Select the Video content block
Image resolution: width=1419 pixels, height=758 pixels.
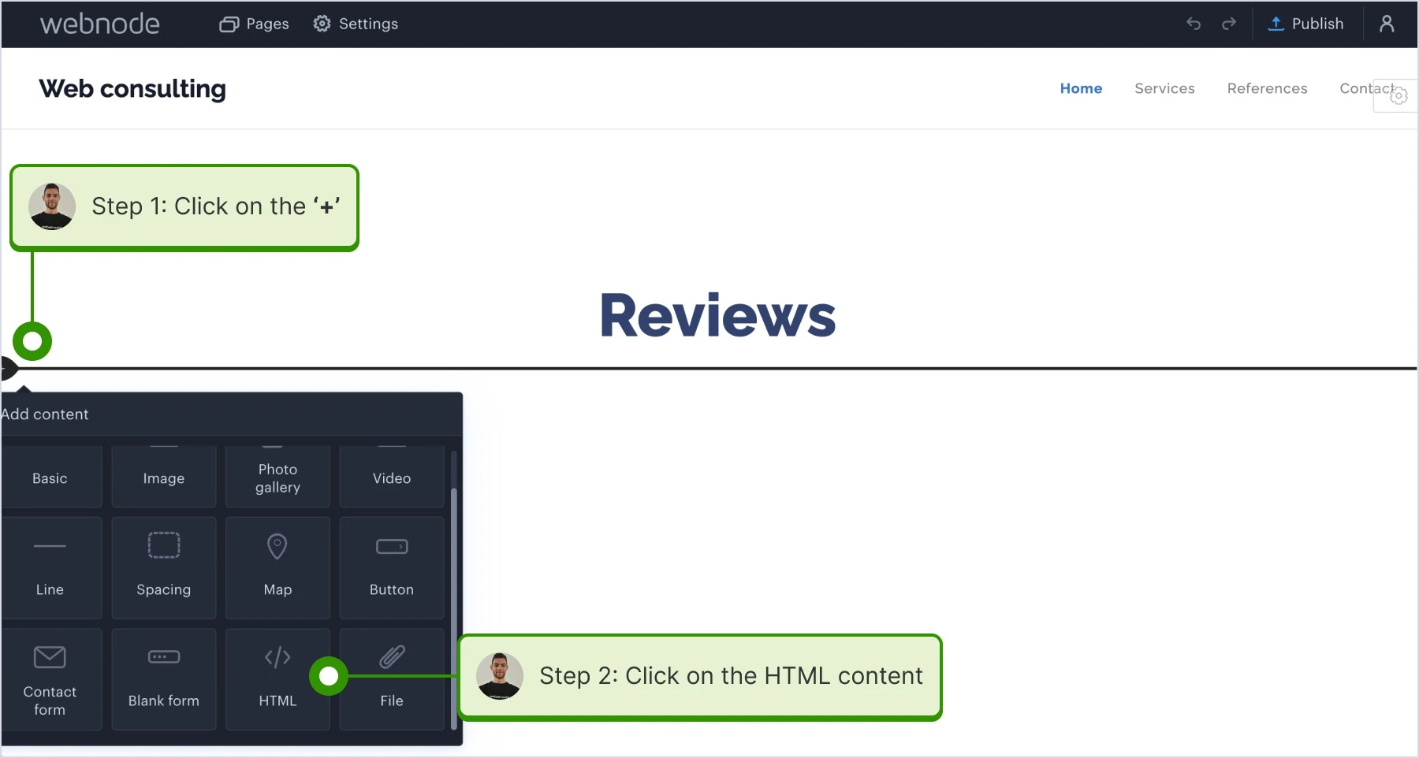click(x=392, y=477)
